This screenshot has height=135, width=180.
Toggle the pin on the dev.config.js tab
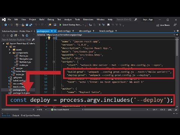click(93, 31)
